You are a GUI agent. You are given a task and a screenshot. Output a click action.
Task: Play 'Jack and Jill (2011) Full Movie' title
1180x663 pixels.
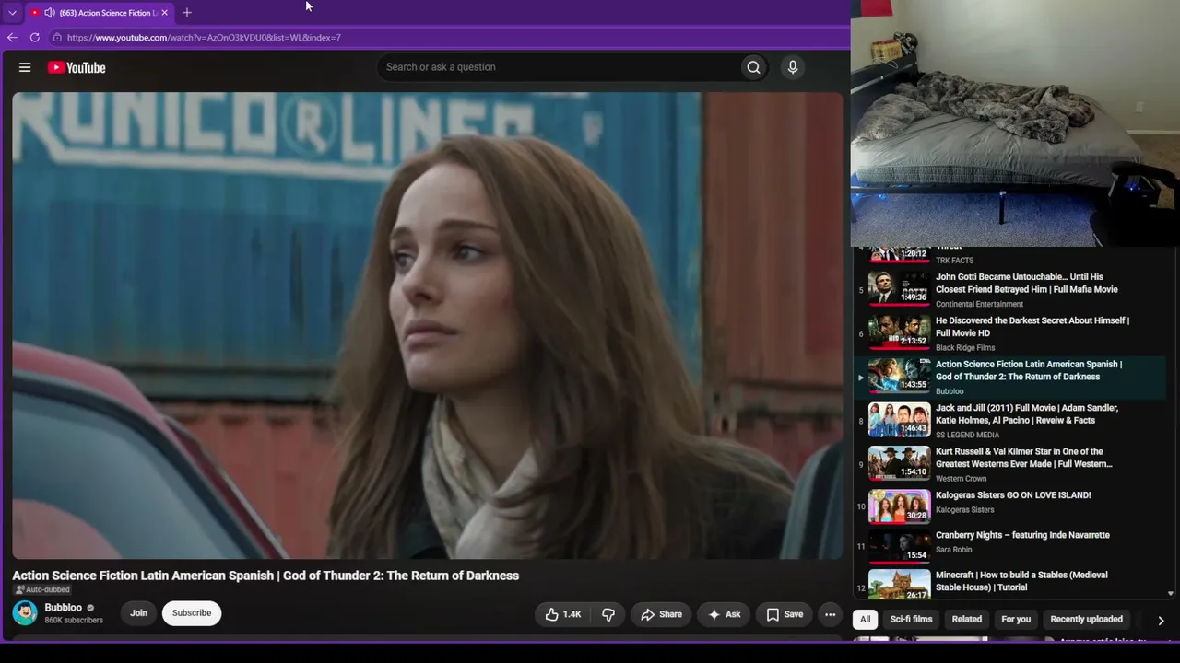tap(1027, 414)
